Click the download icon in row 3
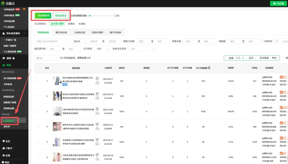 tap(97, 113)
